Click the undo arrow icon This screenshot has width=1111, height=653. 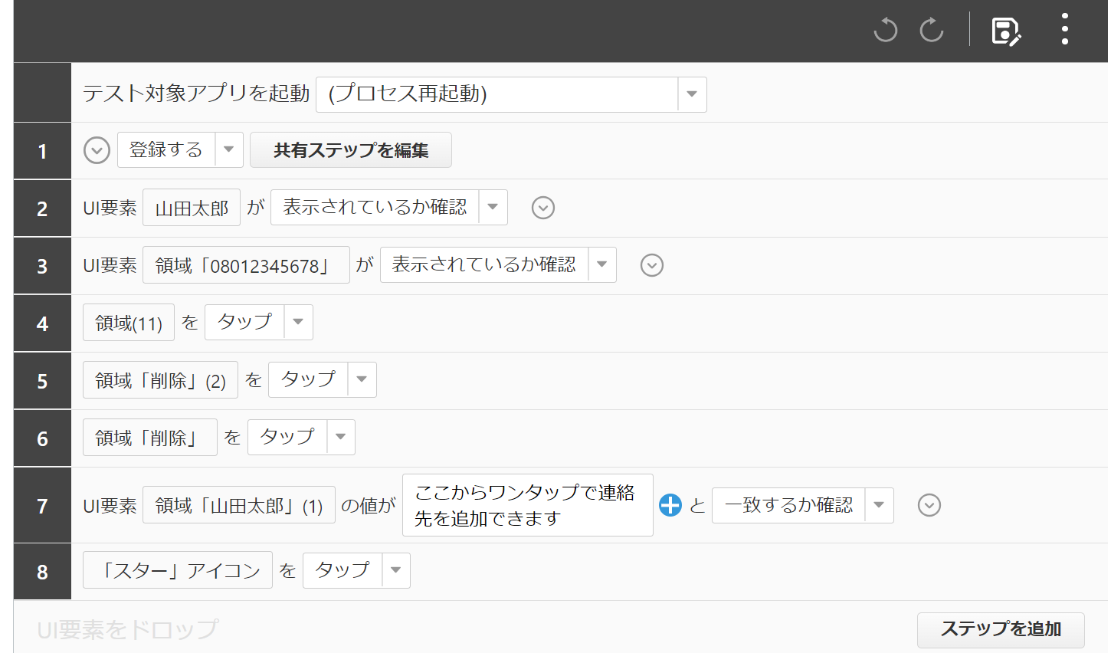click(x=885, y=30)
